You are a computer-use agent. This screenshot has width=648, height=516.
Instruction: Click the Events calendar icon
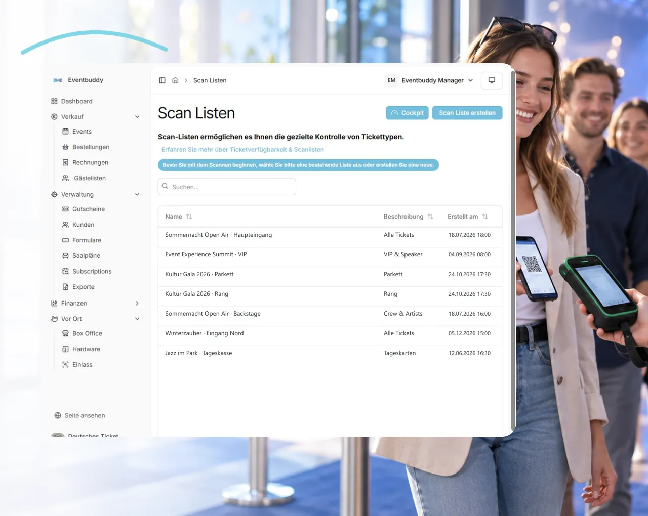pos(65,132)
